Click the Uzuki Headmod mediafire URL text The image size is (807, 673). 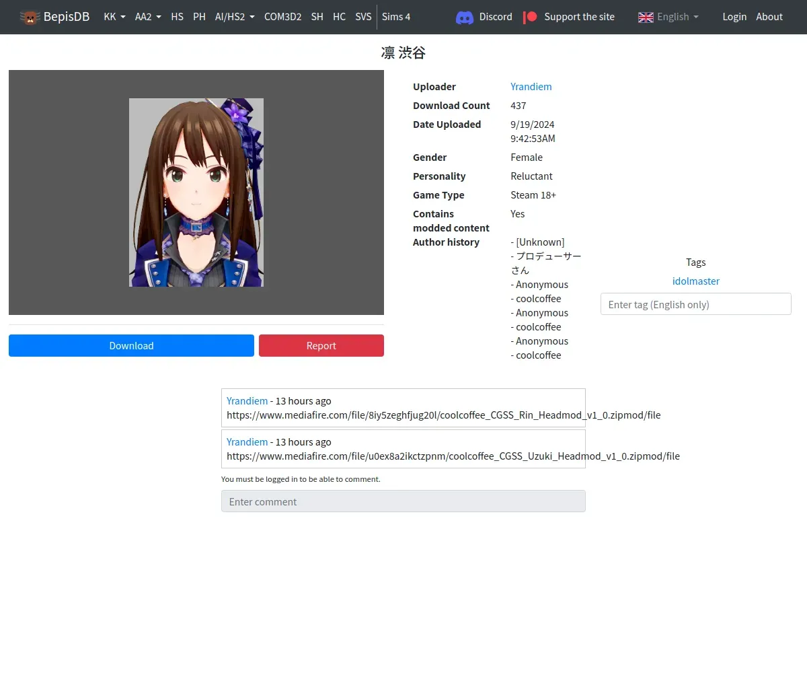[453, 456]
